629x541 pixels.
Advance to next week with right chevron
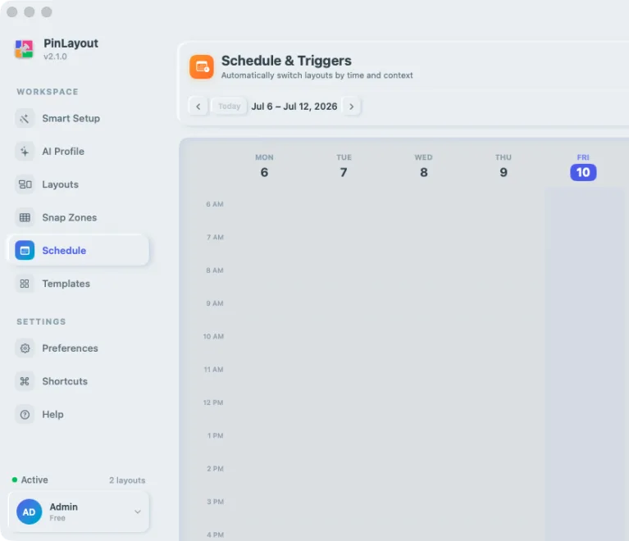[x=352, y=107]
